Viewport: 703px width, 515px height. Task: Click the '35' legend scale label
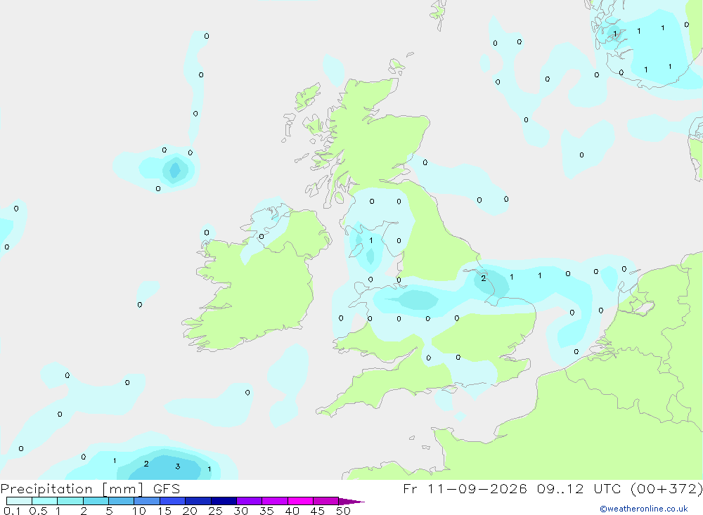(x=266, y=511)
